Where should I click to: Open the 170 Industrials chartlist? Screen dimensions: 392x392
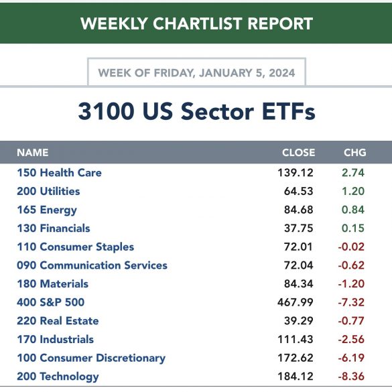(55, 339)
